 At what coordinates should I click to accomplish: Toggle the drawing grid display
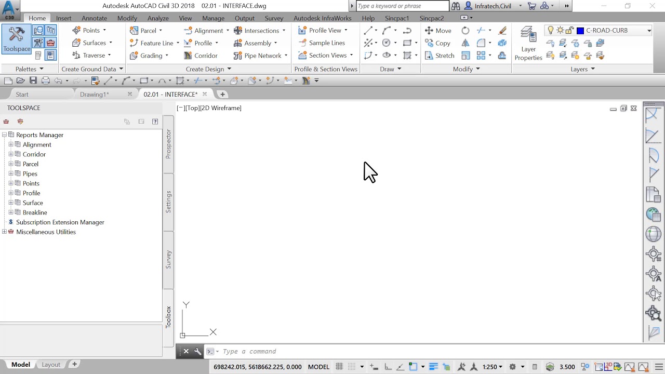pyautogui.click(x=339, y=367)
